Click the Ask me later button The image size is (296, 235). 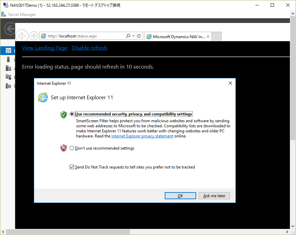pyautogui.click(x=214, y=195)
